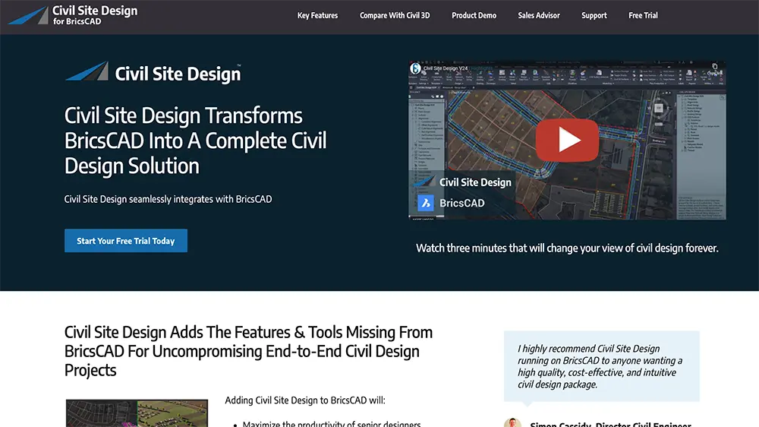Click the video title Civil Site Design V24
759x427 pixels.
(x=446, y=68)
